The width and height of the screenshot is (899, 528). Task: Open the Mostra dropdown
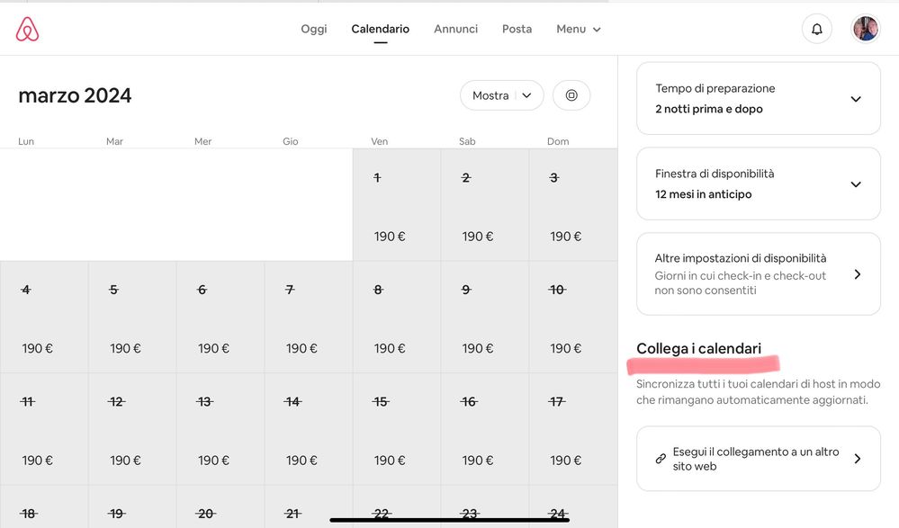501,95
